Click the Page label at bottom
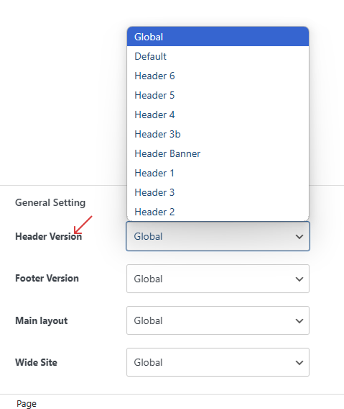 click(x=27, y=403)
